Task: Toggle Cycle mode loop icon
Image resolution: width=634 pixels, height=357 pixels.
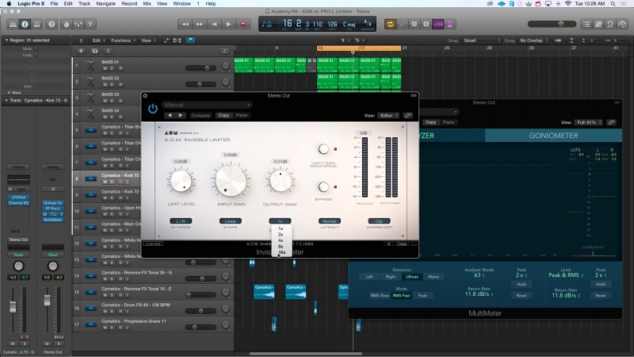Action: pyautogui.click(x=390, y=25)
